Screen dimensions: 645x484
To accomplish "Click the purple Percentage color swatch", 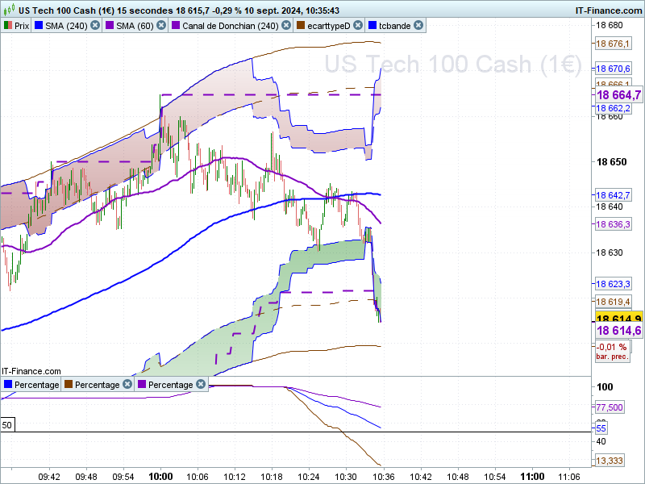I will (142, 385).
